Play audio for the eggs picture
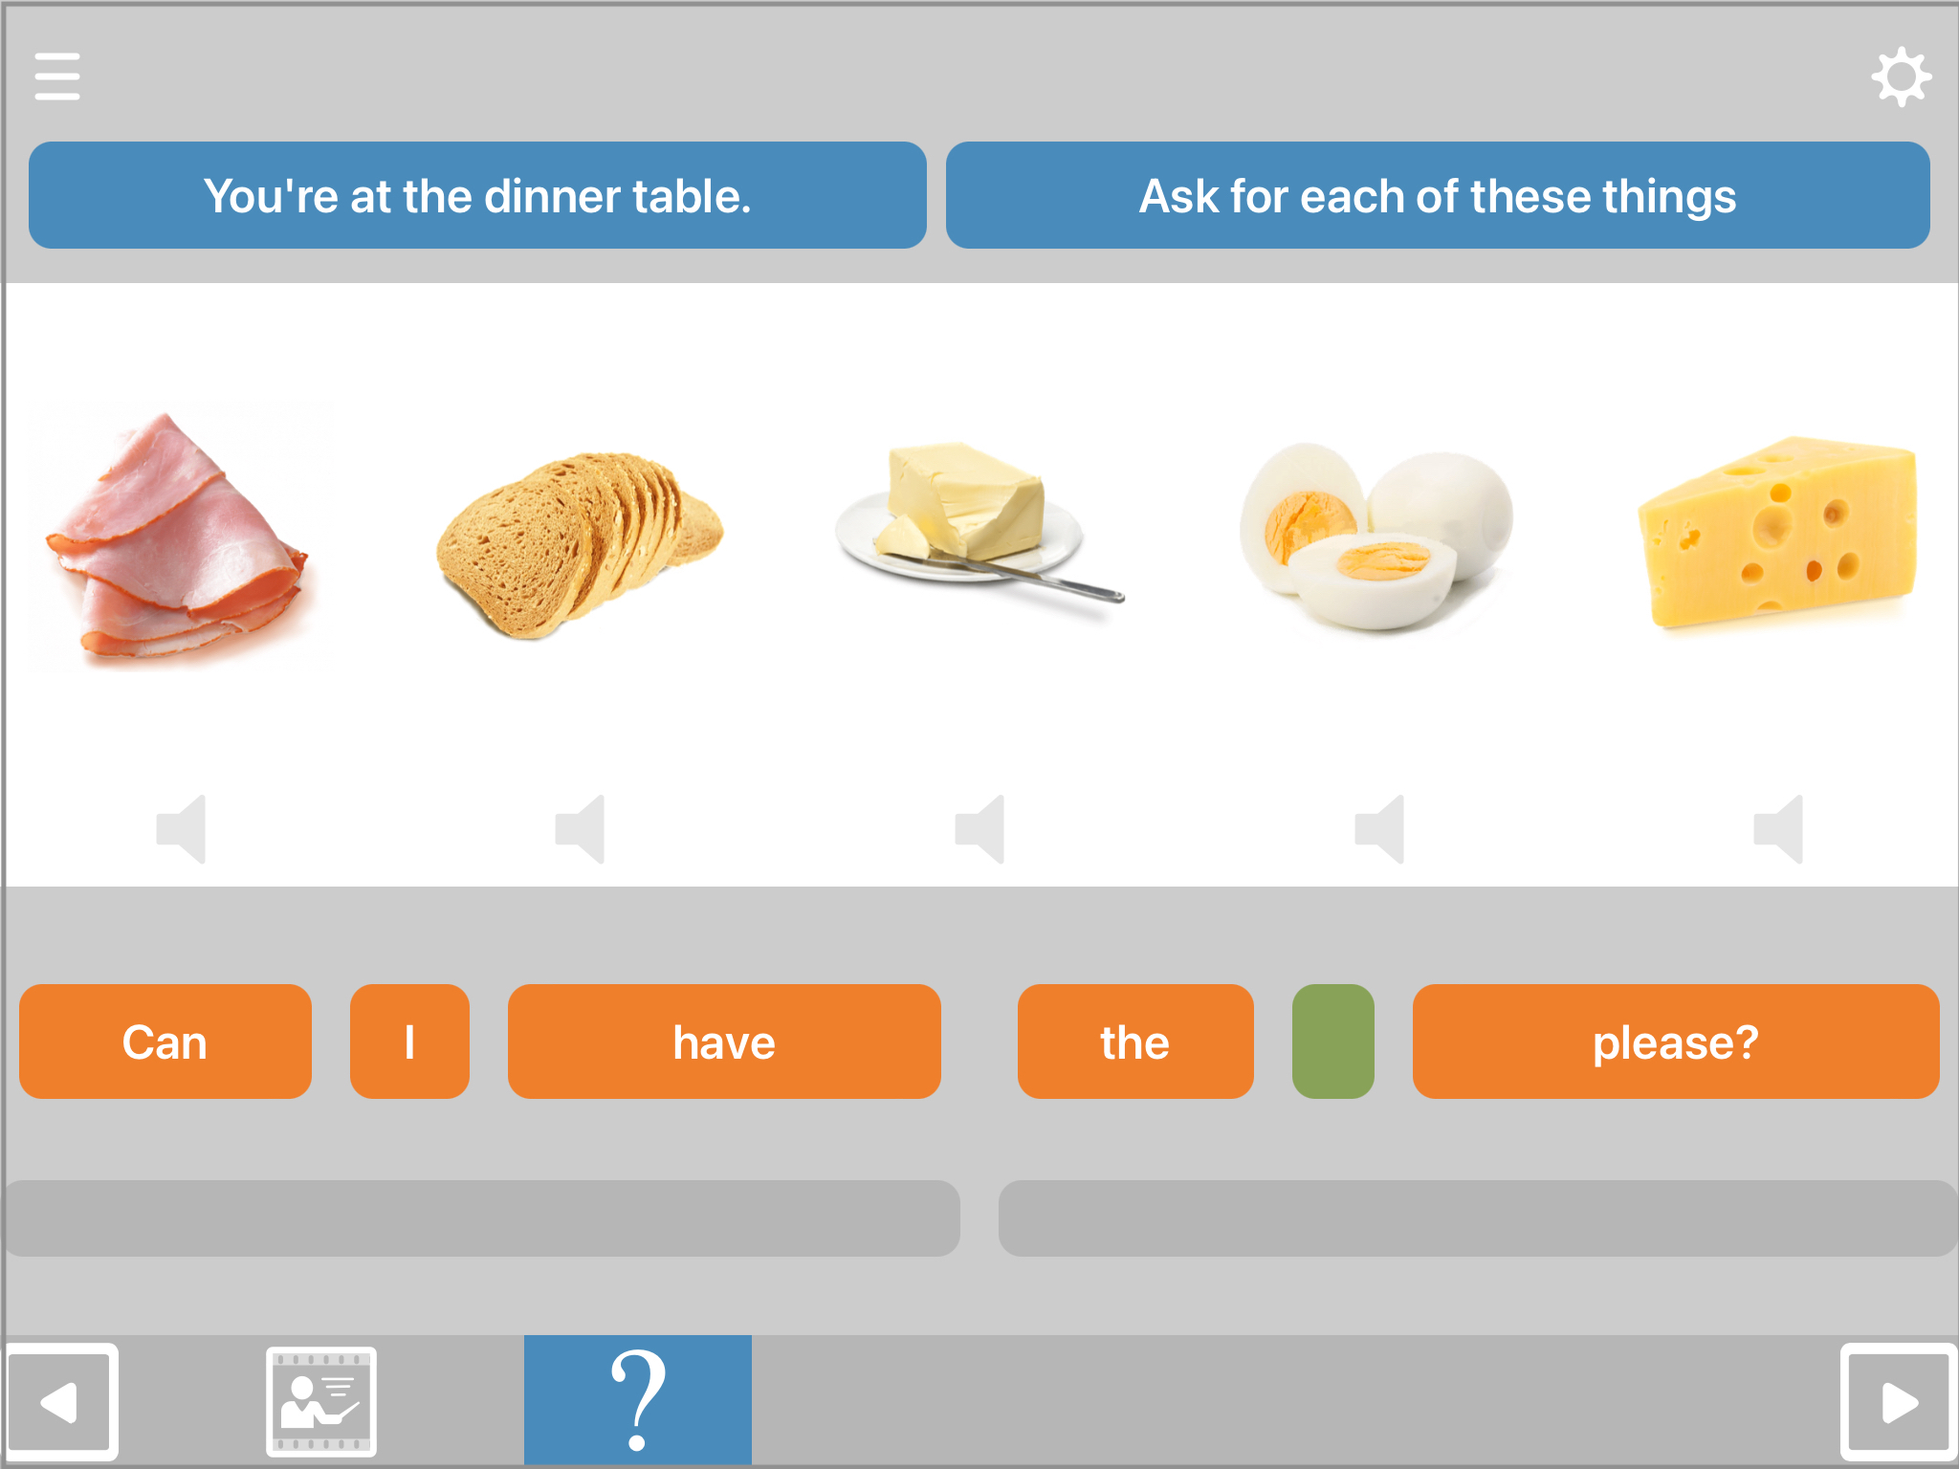Screen dimensions: 1959x1469 point(1380,828)
